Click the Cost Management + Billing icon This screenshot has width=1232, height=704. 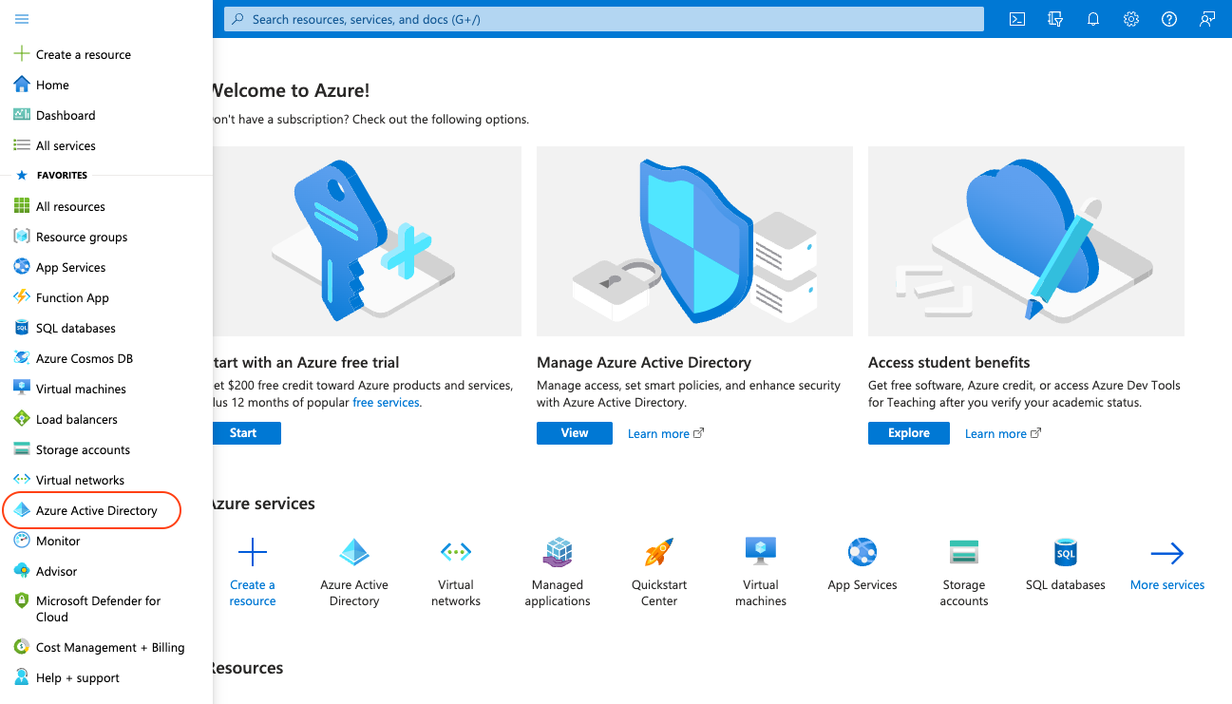point(22,647)
